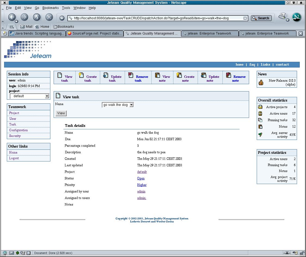Open the URL history dropdown arrow
306x257 pixels.
click(x=245, y=18)
